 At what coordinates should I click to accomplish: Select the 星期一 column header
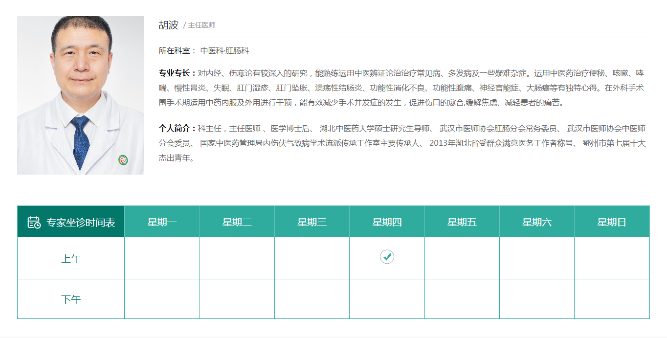(x=162, y=222)
